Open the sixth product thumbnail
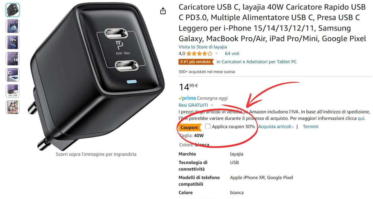This screenshot has height=199, width=373. pos(13,91)
